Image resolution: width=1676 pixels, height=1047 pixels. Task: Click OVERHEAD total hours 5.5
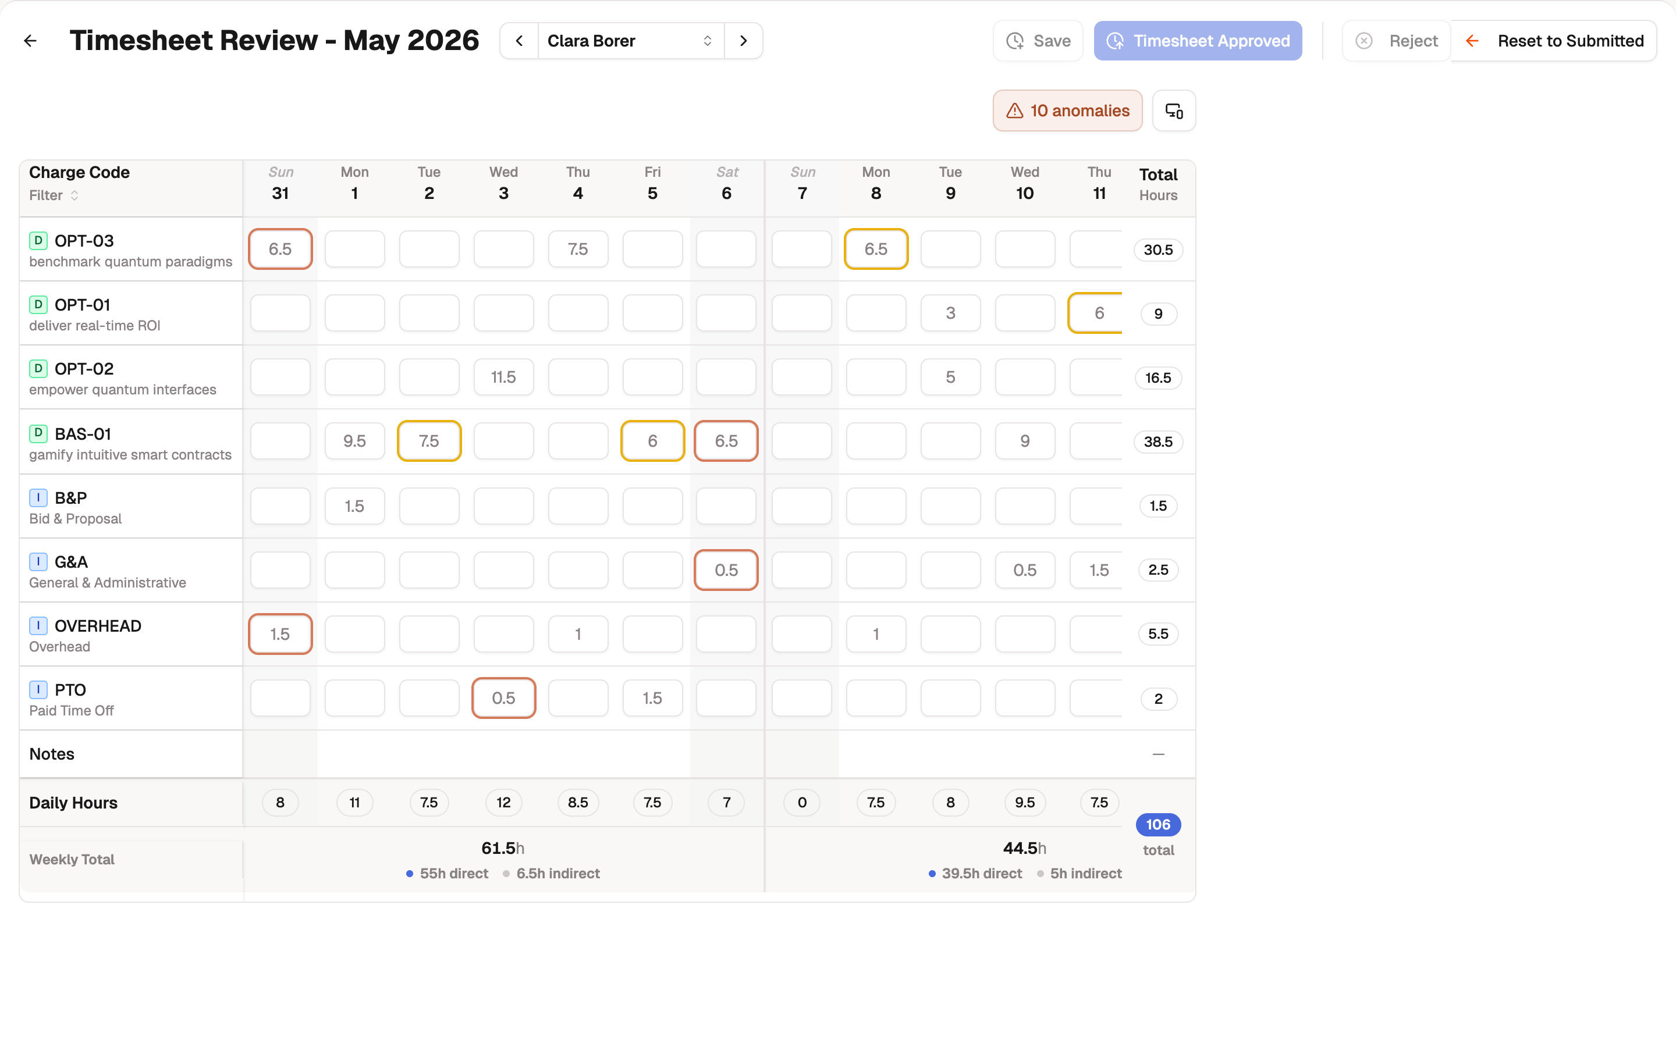pos(1158,633)
